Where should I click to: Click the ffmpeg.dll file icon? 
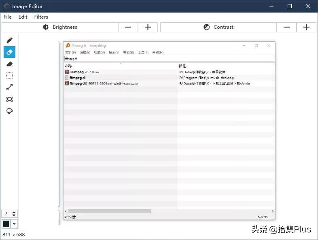pos(67,77)
